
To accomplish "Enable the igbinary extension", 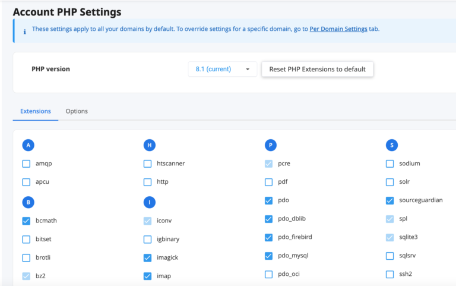I will 147,240.
